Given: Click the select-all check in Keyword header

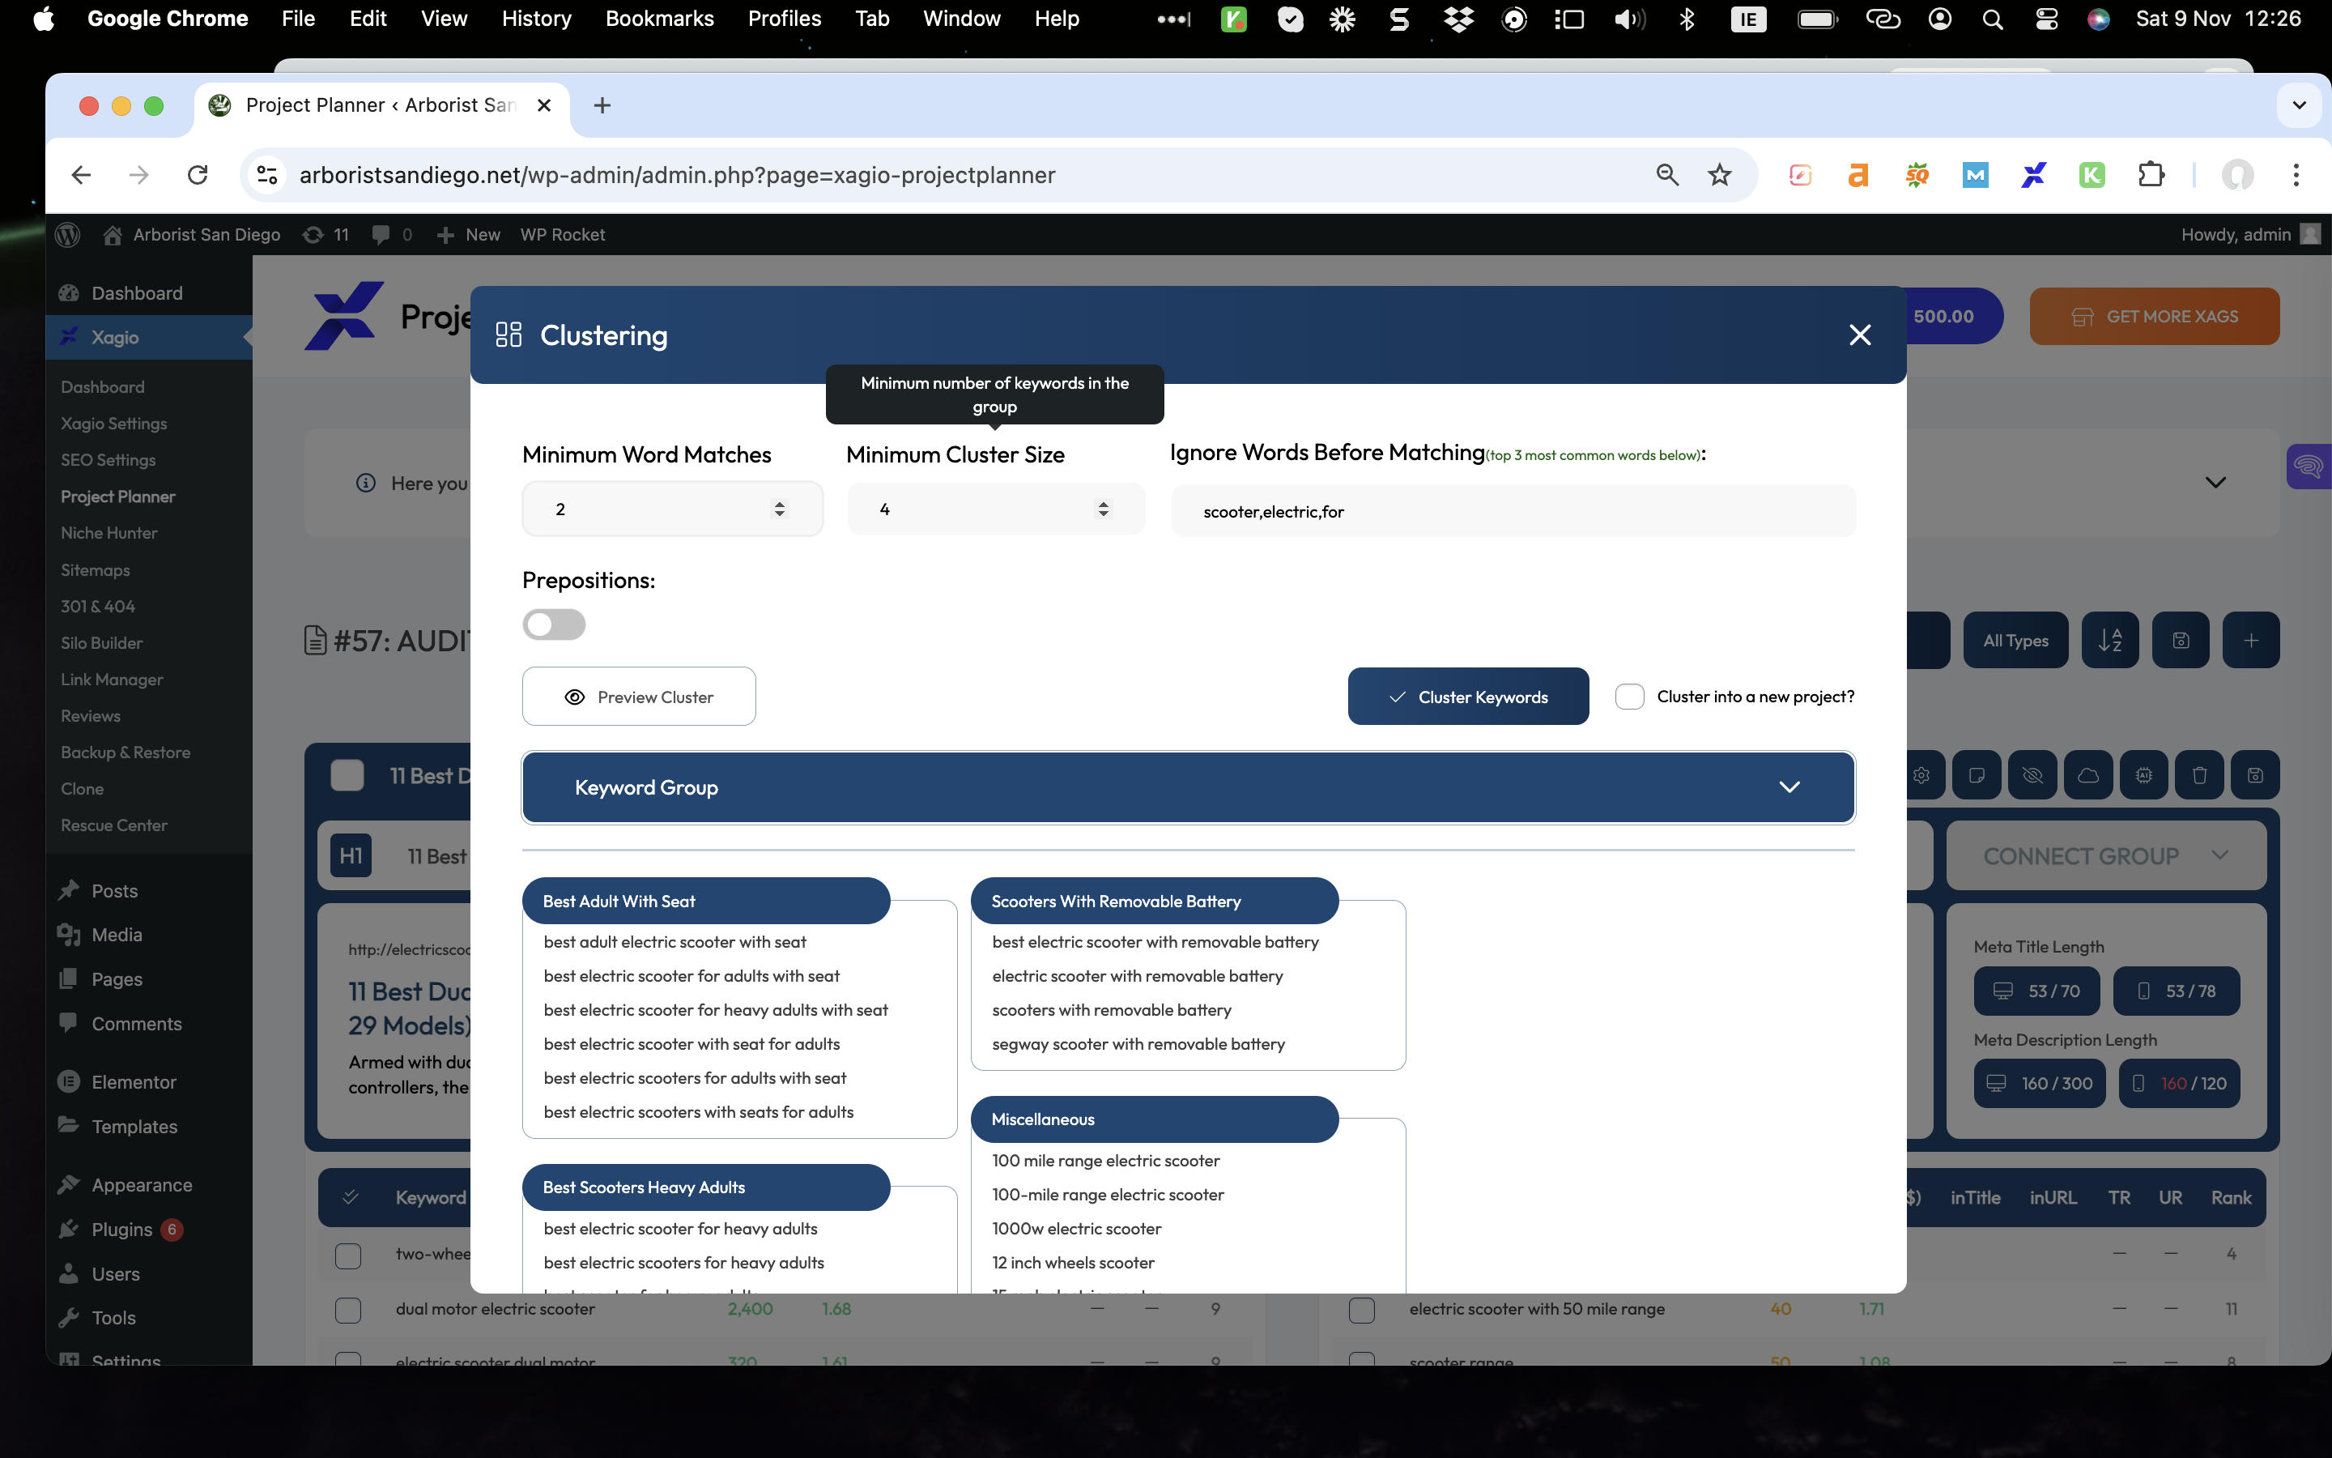Looking at the screenshot, I should pos(351,1196).
